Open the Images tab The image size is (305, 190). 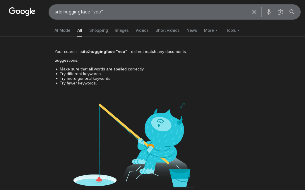(121, 30)
